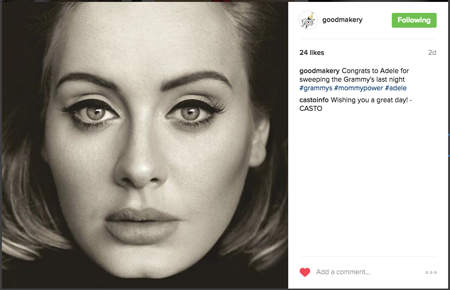Click the empty white area below comments
This screenshot has width=450, height=290.
click(x=368, y=184)
